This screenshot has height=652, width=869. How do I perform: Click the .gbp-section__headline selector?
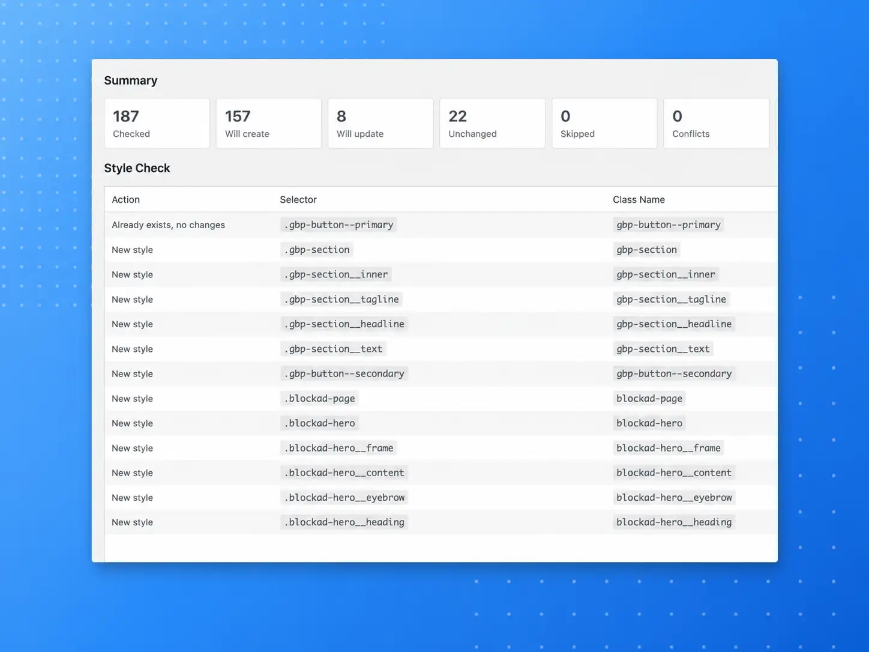344,324
